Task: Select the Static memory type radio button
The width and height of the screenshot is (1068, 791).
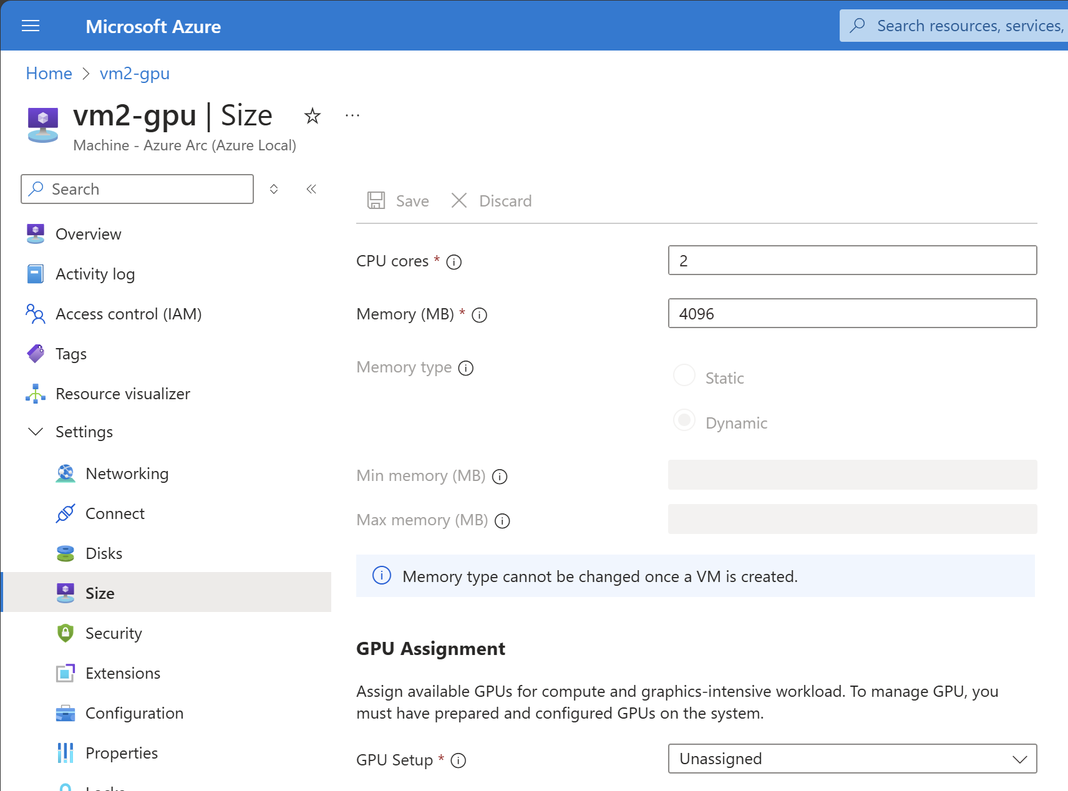Action: (x=684, y=376)
